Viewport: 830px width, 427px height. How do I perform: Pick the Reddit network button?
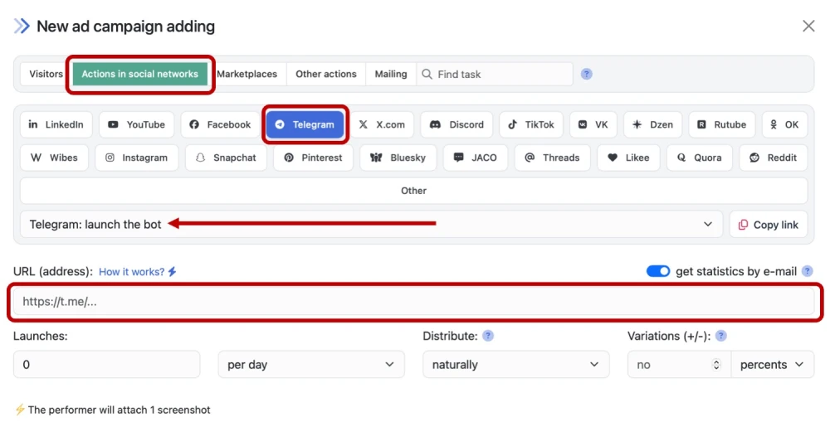[773, 158]
